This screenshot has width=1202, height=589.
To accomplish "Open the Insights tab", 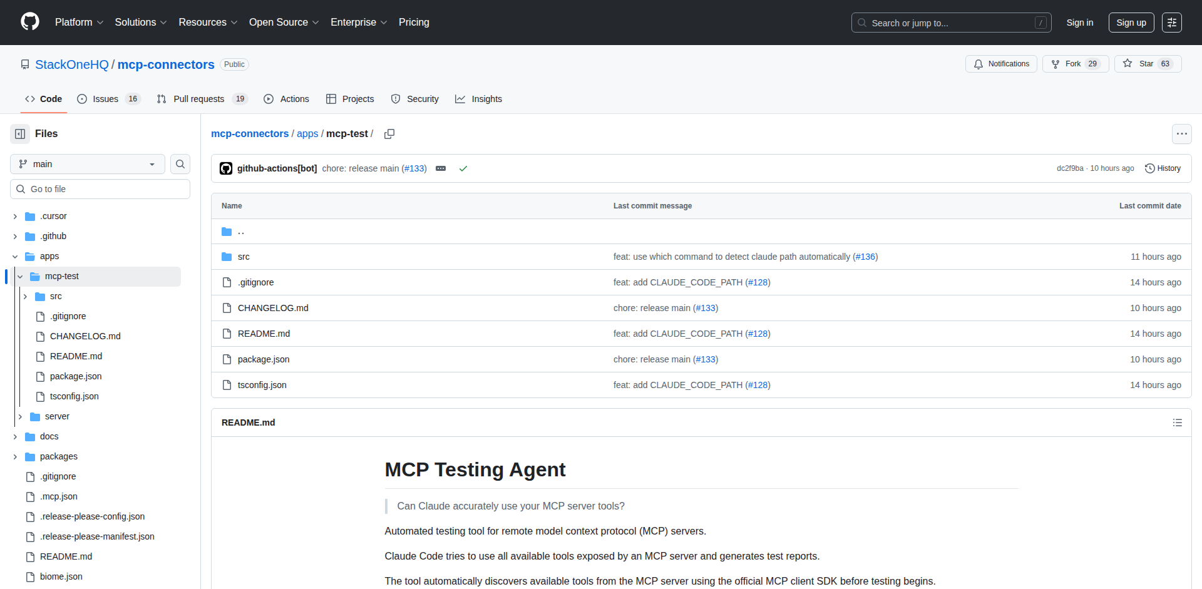I will click(x=479, y=99).
